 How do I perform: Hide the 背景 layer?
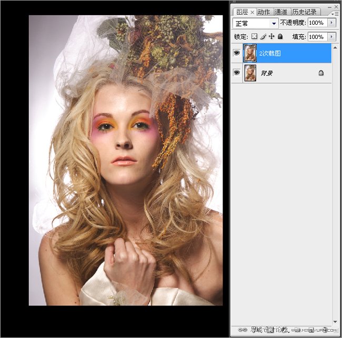coord(236,73)
